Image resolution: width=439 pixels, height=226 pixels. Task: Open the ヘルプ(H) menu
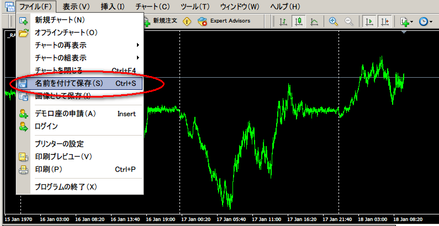(285, 7)
